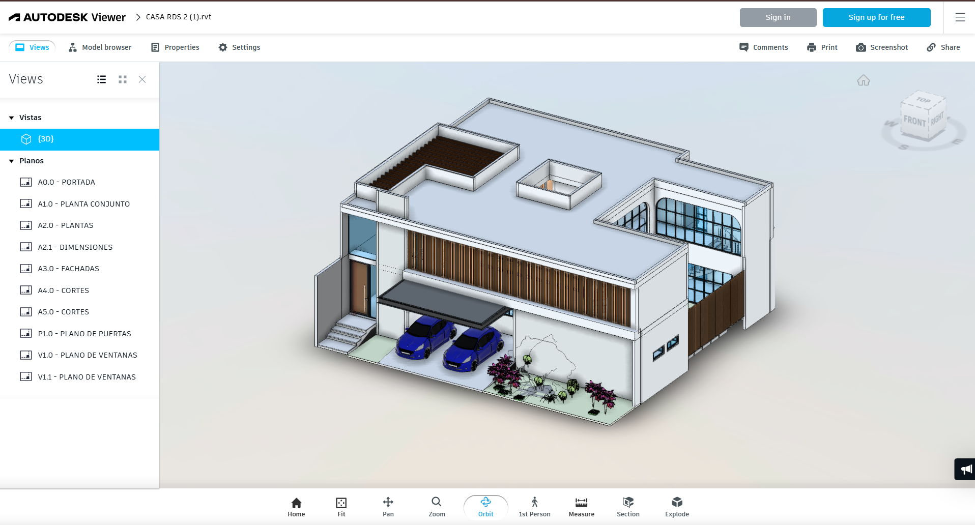The image size is (975, 525).
Task: Collapse the Planos group
Action: (x=12, y=161)
